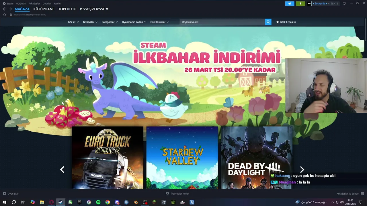Viewport: 367px width, 206px height.
Task: Open İndirmeleri Yönet downloads
Action: coord(177,194)
